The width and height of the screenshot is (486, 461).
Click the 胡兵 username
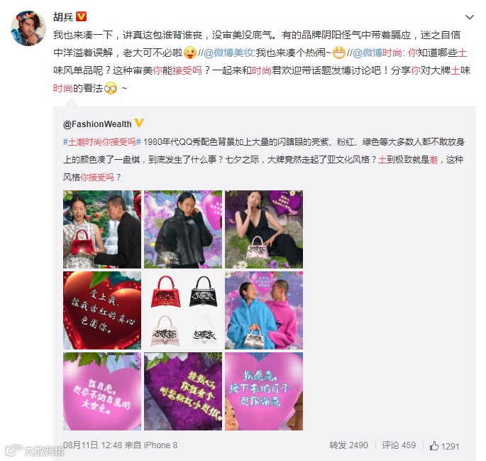[x=63, y=17]
